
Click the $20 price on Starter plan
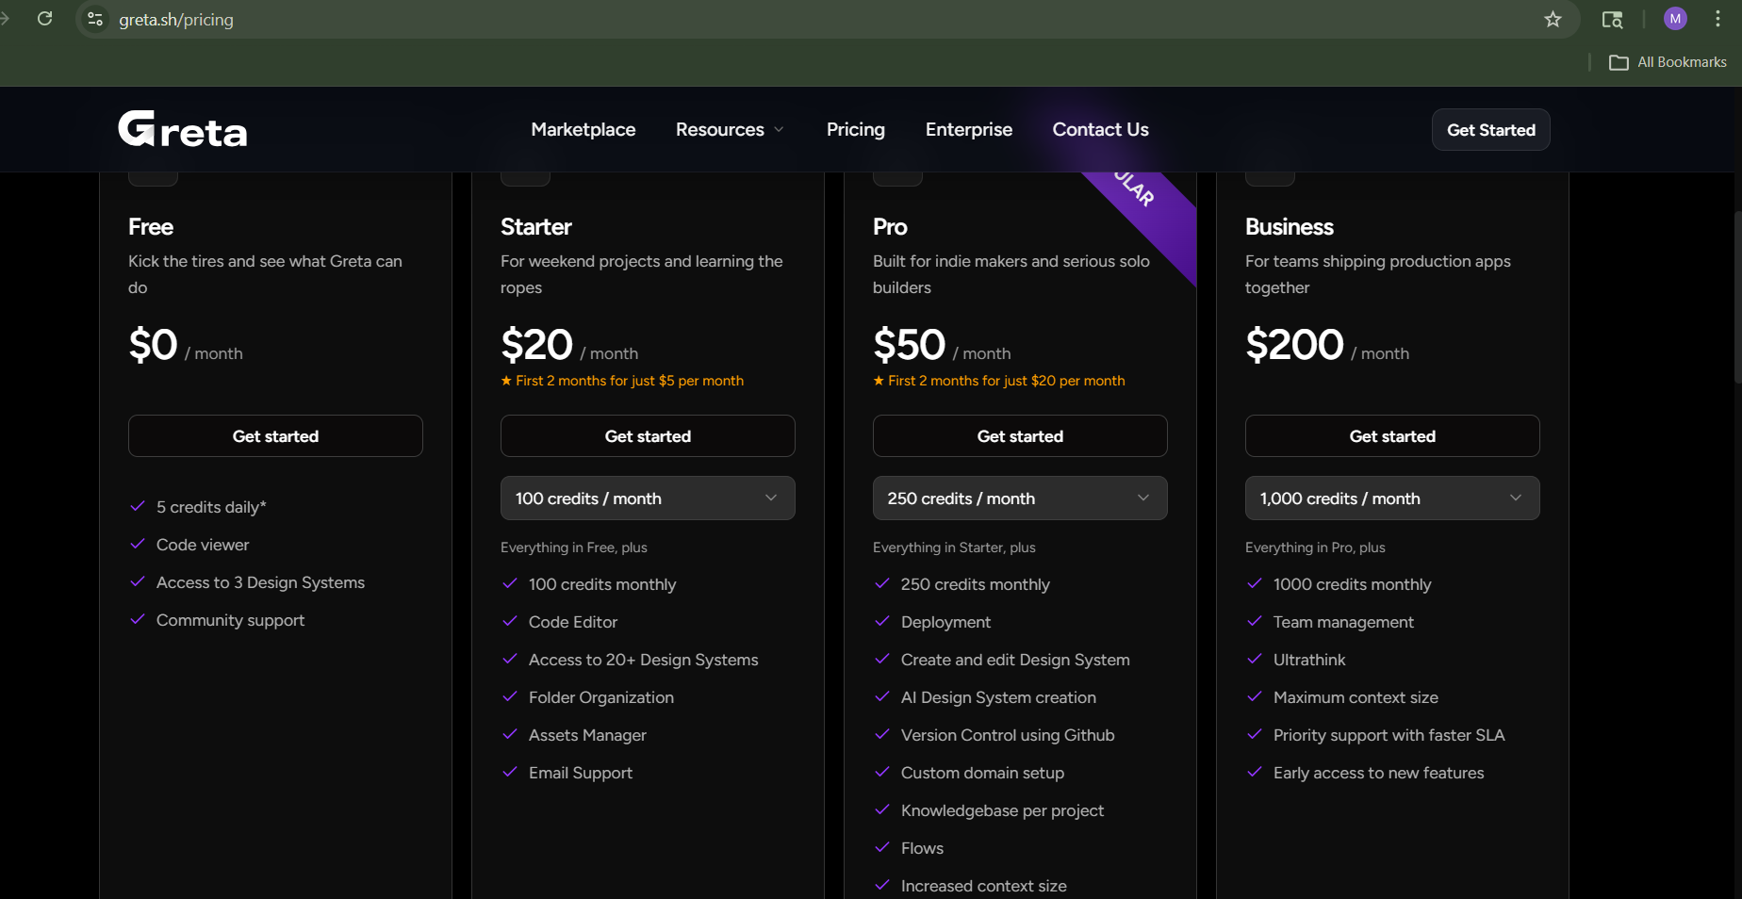tap(536, 345)
